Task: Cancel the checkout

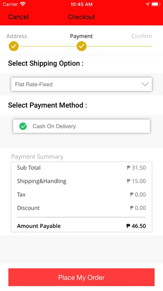Action: pos(18,17)
